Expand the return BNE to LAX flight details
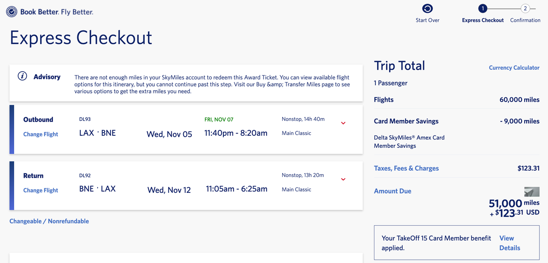The height and width of the screenshot is (263, 548). pyautogui.click(x=343, y=179)
